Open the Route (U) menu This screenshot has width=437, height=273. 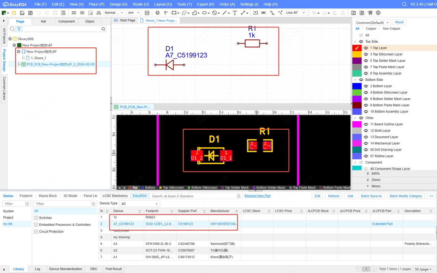pyautogui.click(x=141, y=4)
